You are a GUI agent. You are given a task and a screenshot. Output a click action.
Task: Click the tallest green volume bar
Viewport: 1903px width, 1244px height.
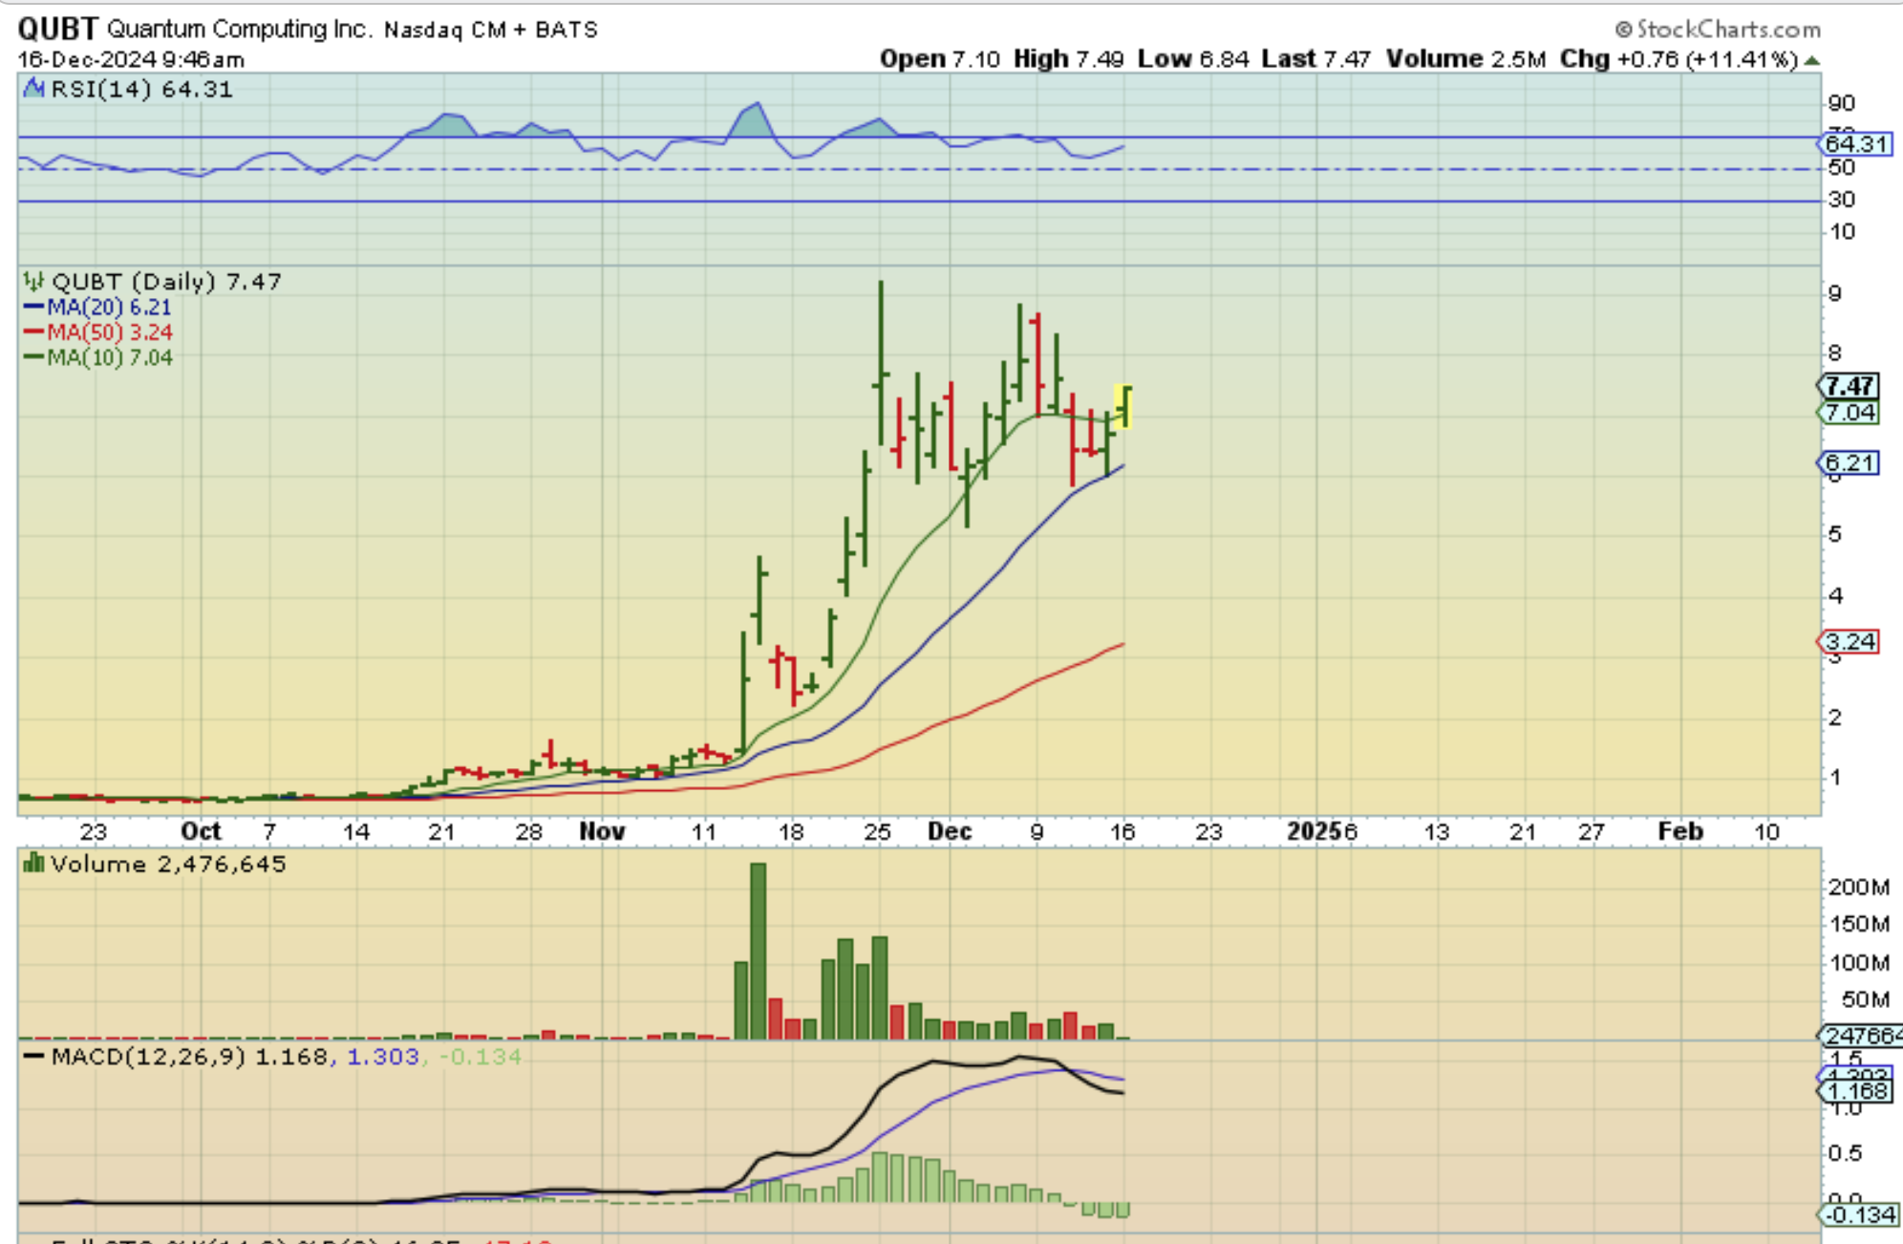click(x=758, y=951)
